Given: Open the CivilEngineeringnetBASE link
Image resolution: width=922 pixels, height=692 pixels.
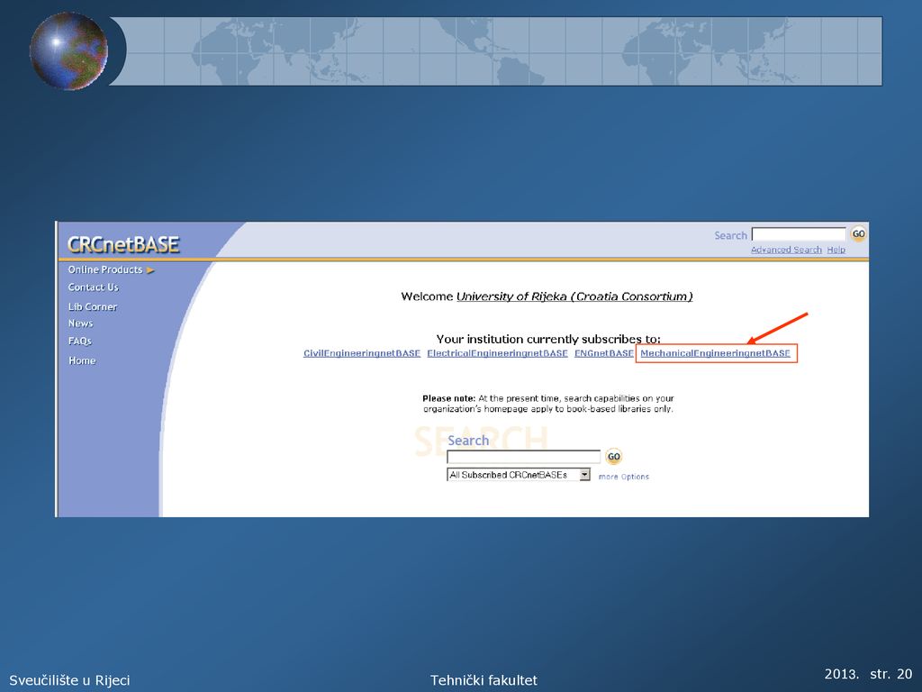Looking at the screenshot, I should pos(362,353).
